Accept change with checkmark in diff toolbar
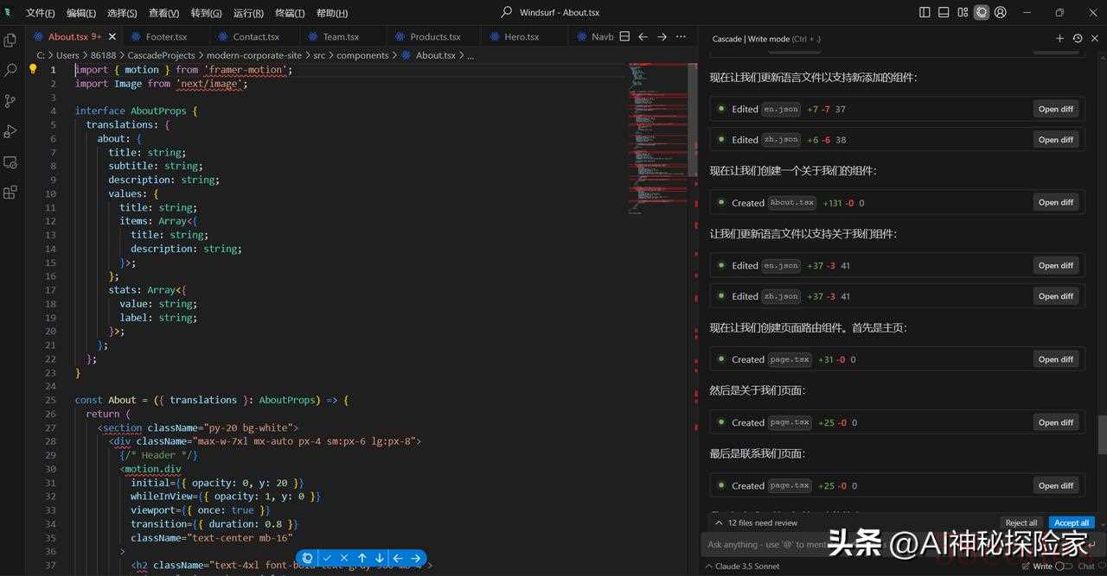 (x=327, y=558)
